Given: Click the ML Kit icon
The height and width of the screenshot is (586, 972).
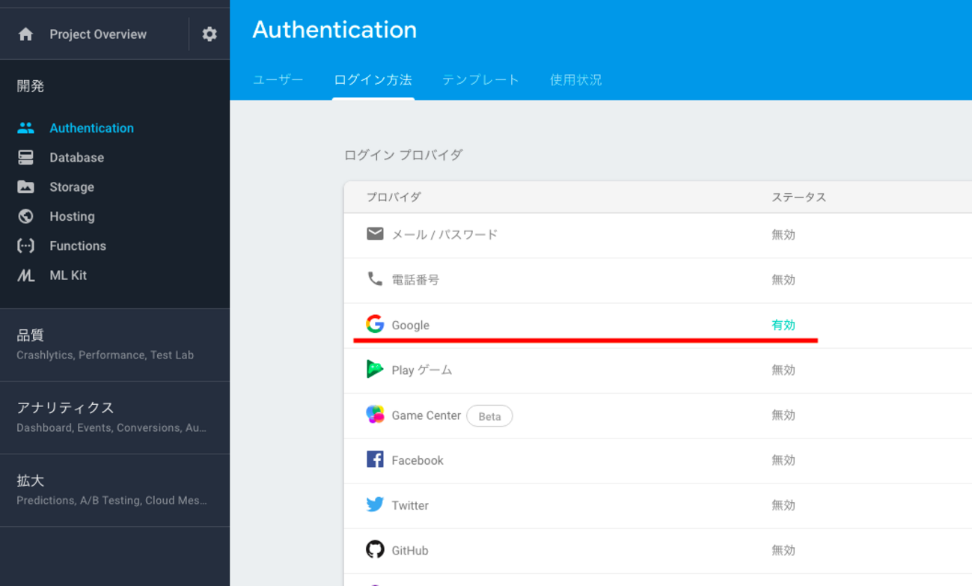Looking at the screenshot, I should (25, 275).
